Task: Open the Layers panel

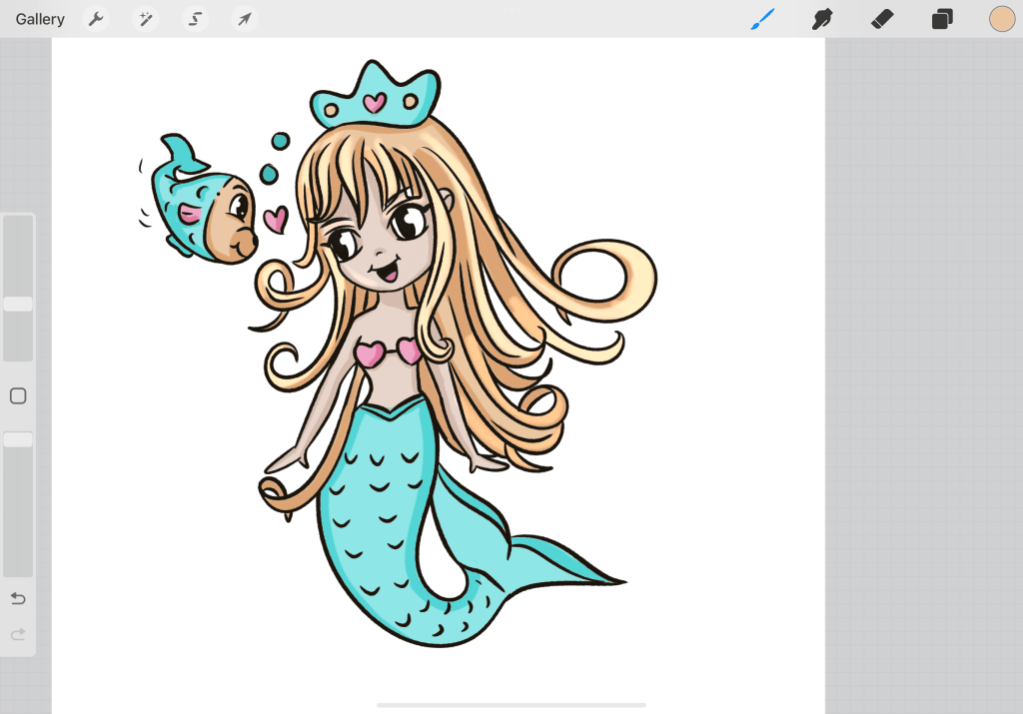Action: [x=942, y=19]
